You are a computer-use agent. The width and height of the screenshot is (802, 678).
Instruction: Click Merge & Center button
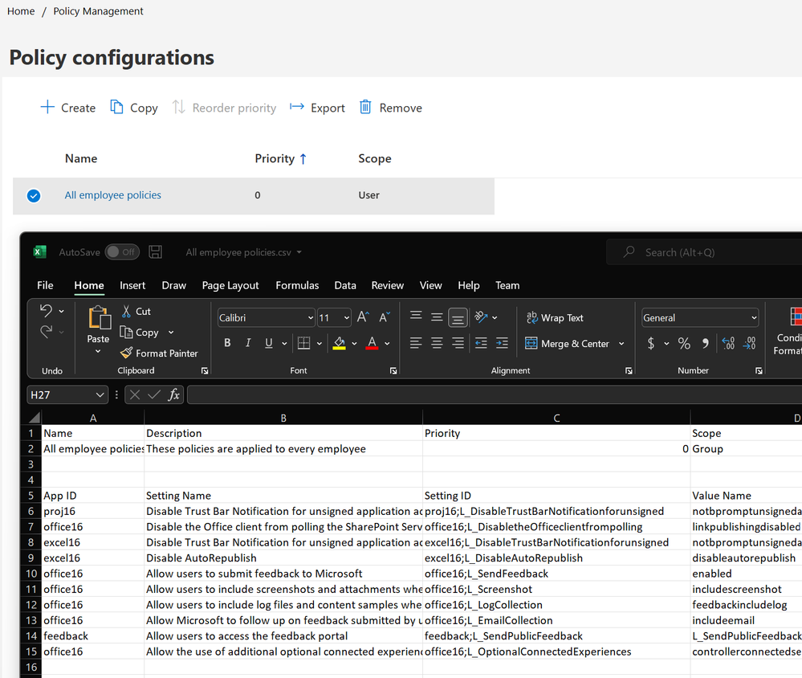click(x=568, y=343)
